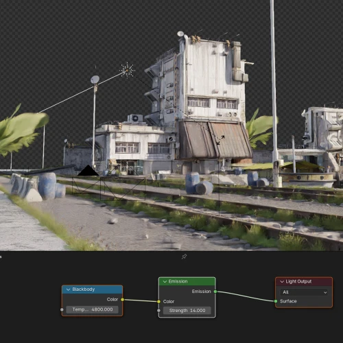
Task: Click the green Light Output Surface socket
Action: [276, 301]
